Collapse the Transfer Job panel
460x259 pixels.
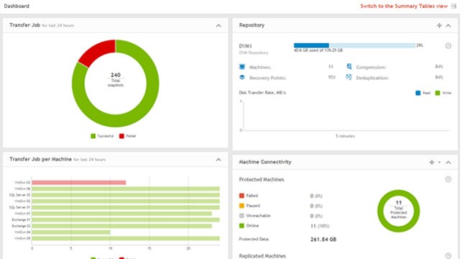point(218,26)
